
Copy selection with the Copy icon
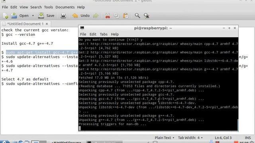tap(116, 16)
